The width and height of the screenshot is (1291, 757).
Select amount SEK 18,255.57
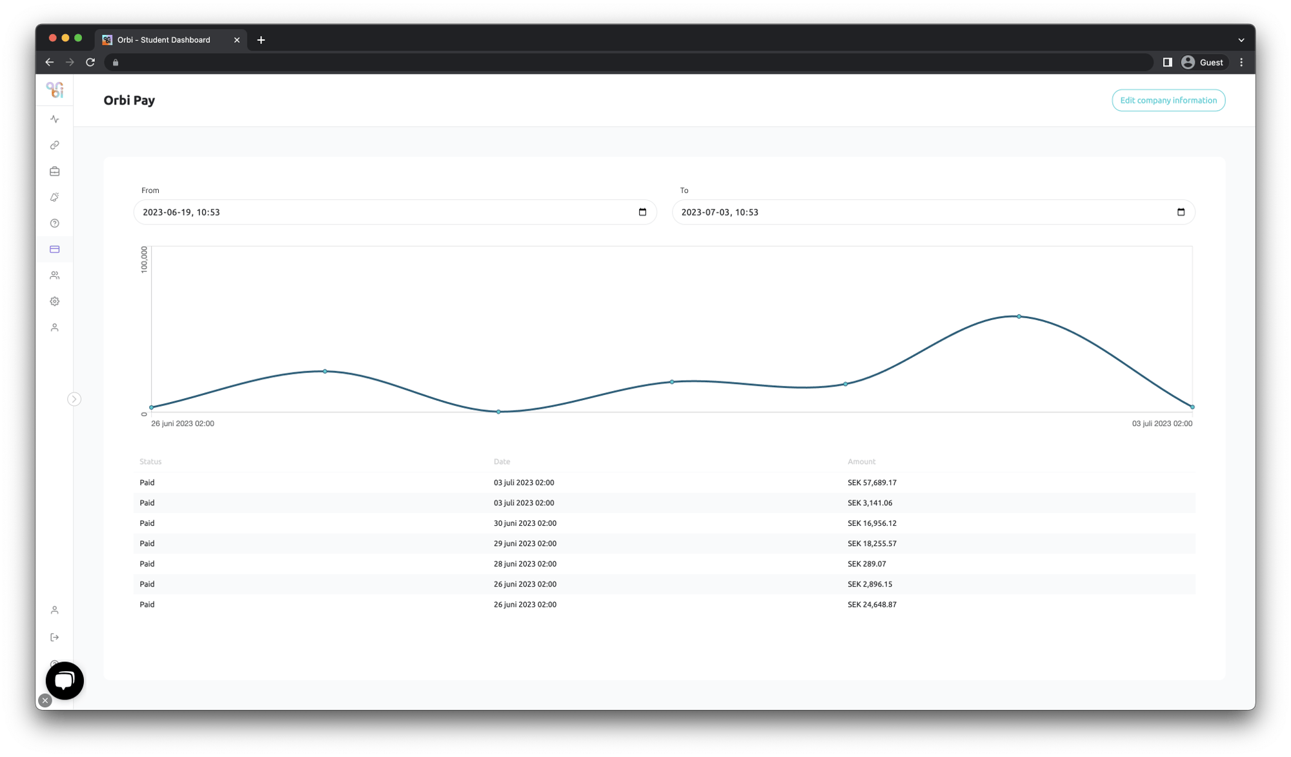[x=871, y=543]
